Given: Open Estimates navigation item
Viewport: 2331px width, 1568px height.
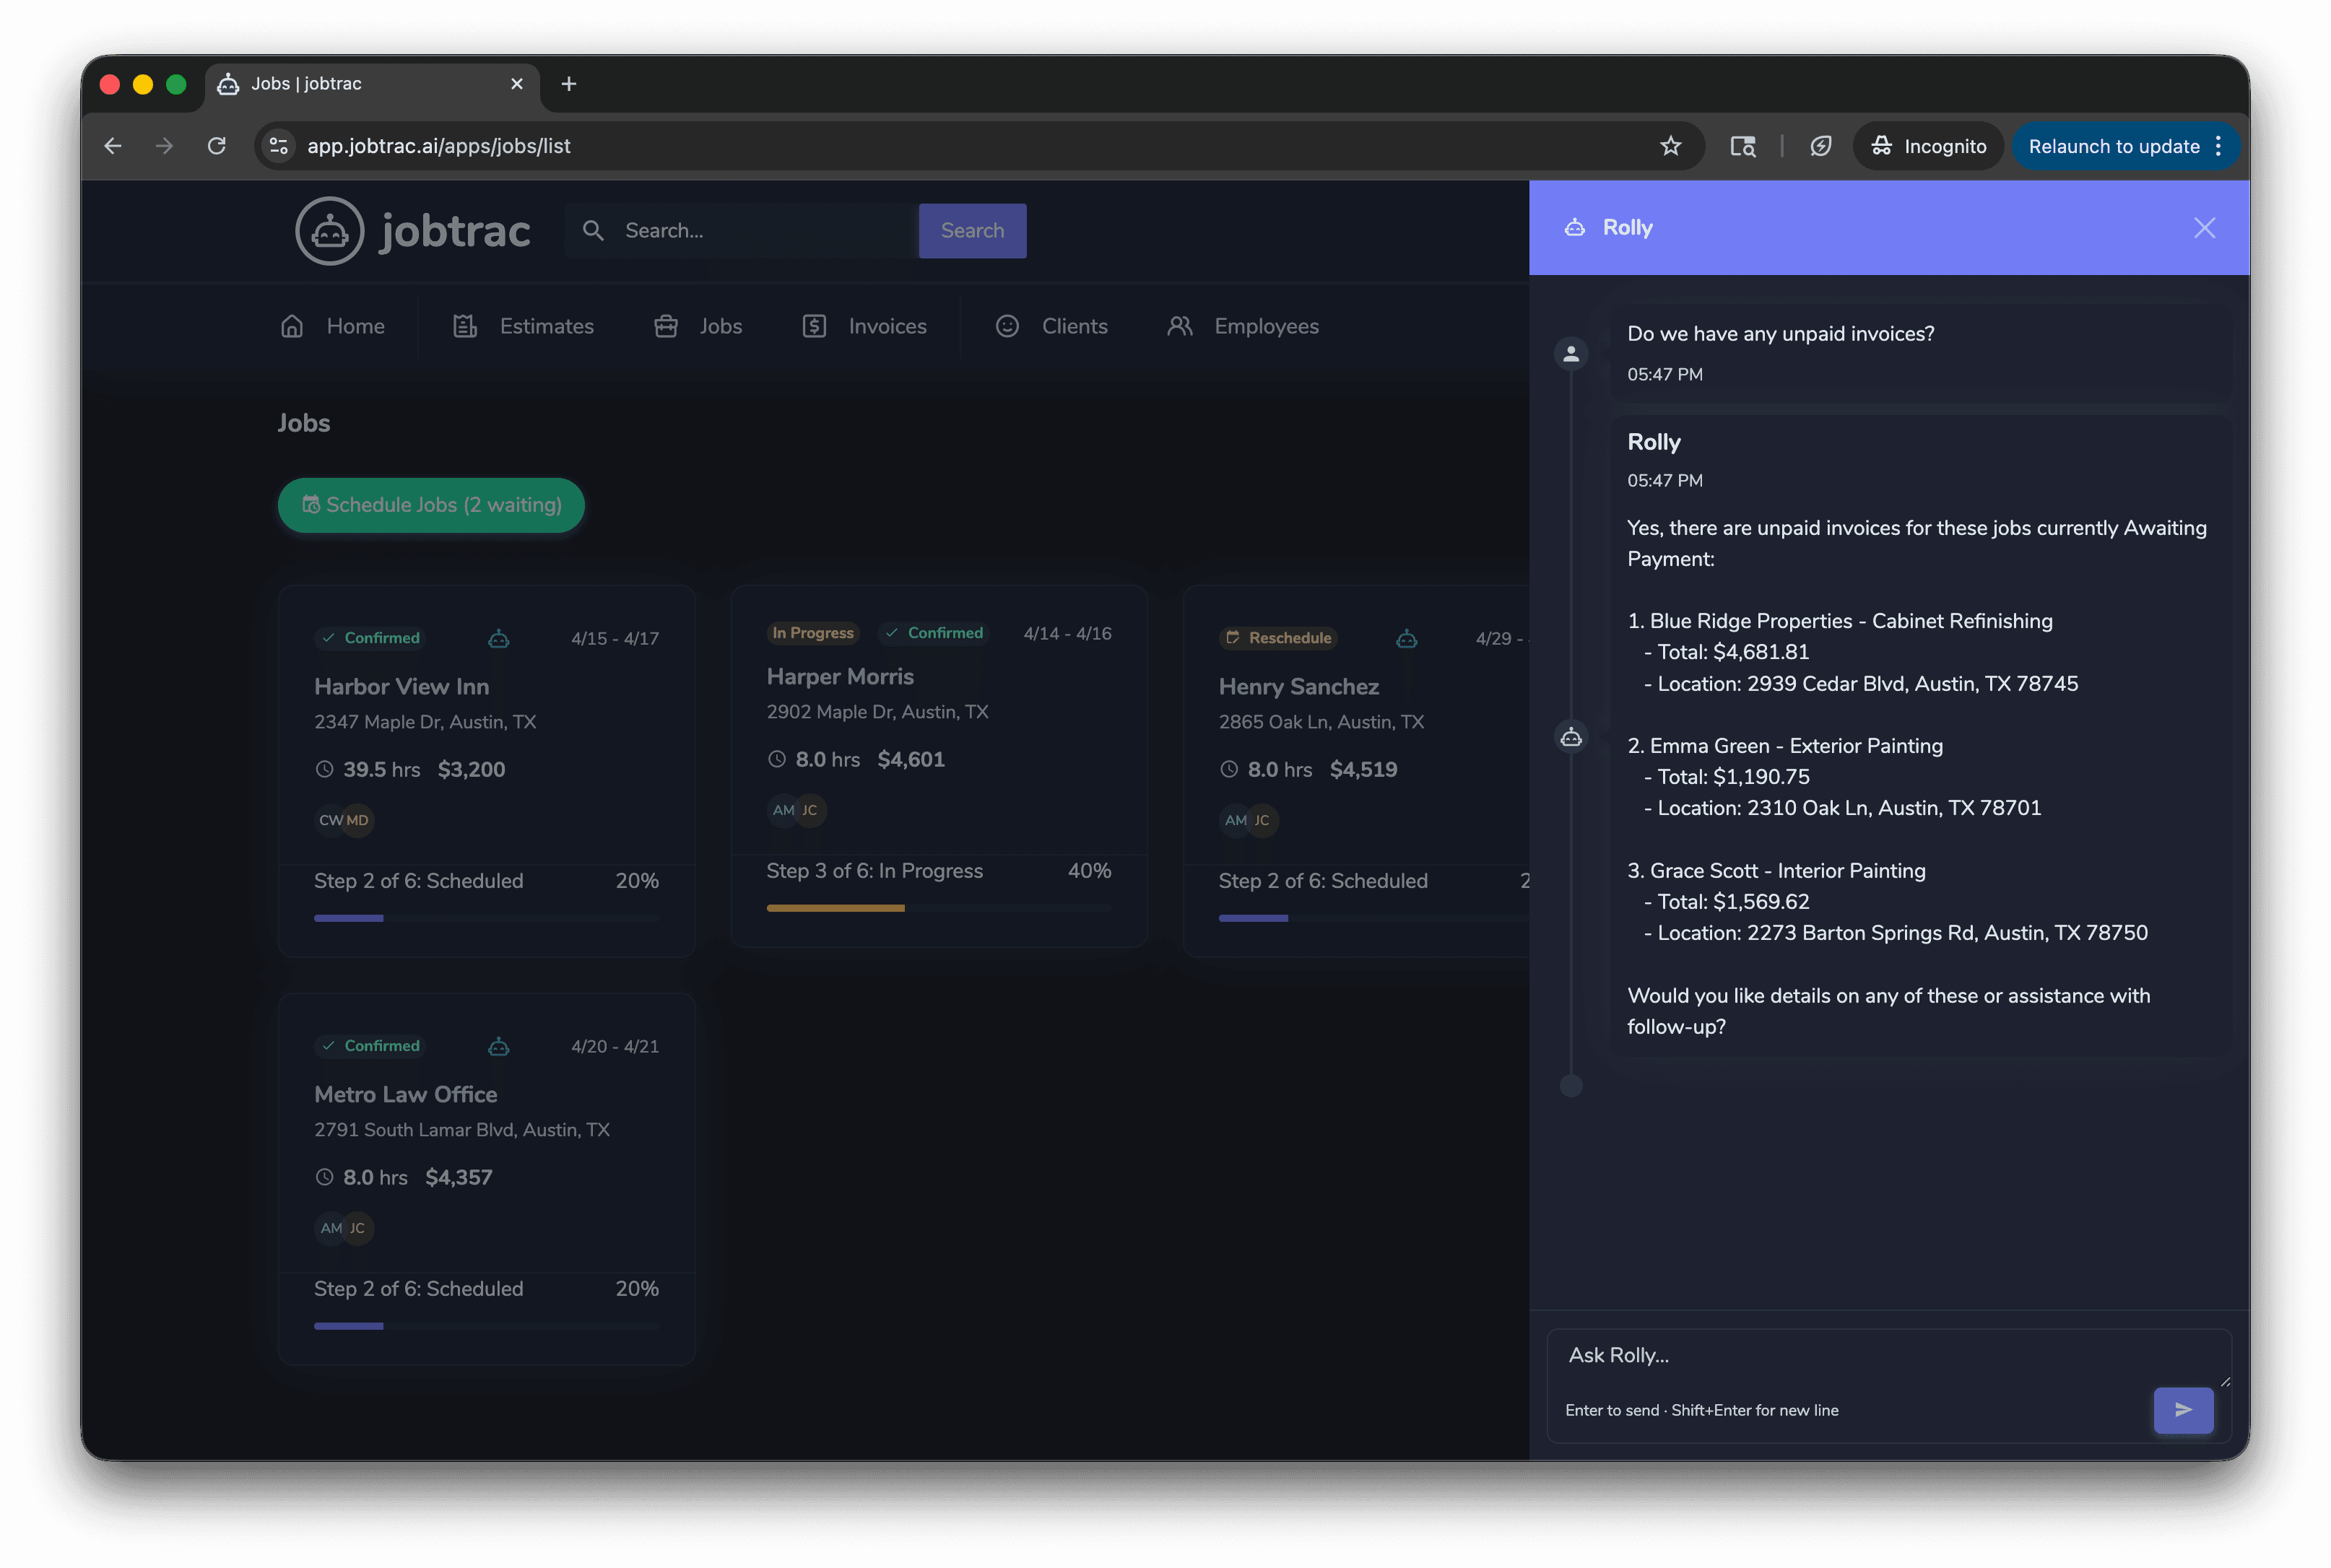Looking at the screenshot, I should click(x=523, y=327).
